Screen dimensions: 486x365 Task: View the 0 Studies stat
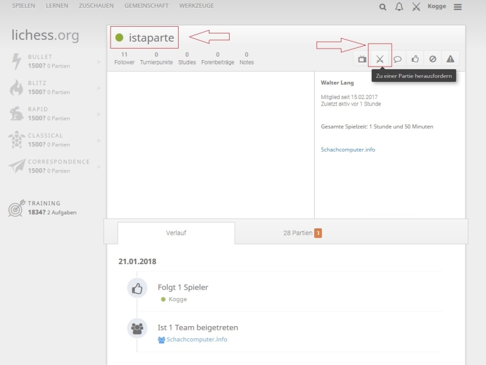tap(187, 58)
